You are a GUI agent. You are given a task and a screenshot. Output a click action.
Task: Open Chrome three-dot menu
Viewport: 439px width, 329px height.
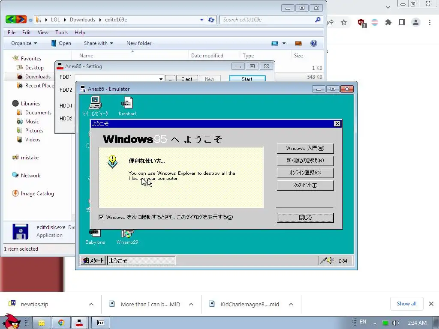tap(430, 22)
